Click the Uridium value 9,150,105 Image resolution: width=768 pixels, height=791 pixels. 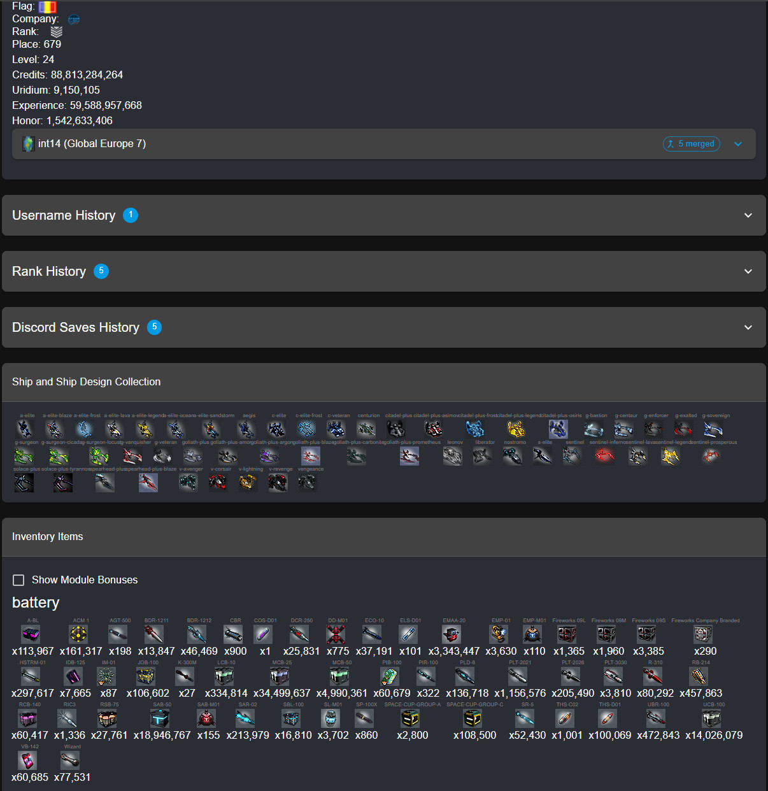tap(76, 90)
